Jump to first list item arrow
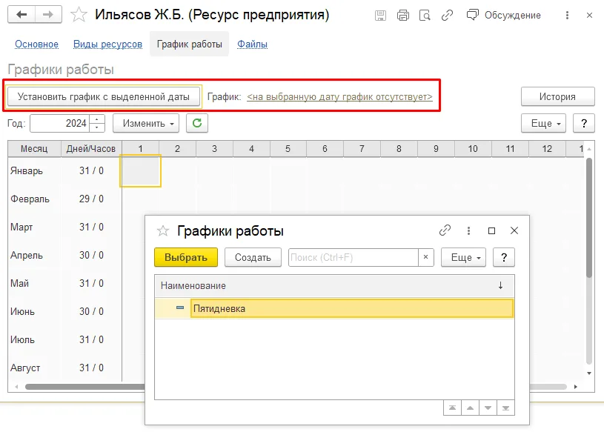Viewport: 604px width, 432px height. (x=452, y=408)
